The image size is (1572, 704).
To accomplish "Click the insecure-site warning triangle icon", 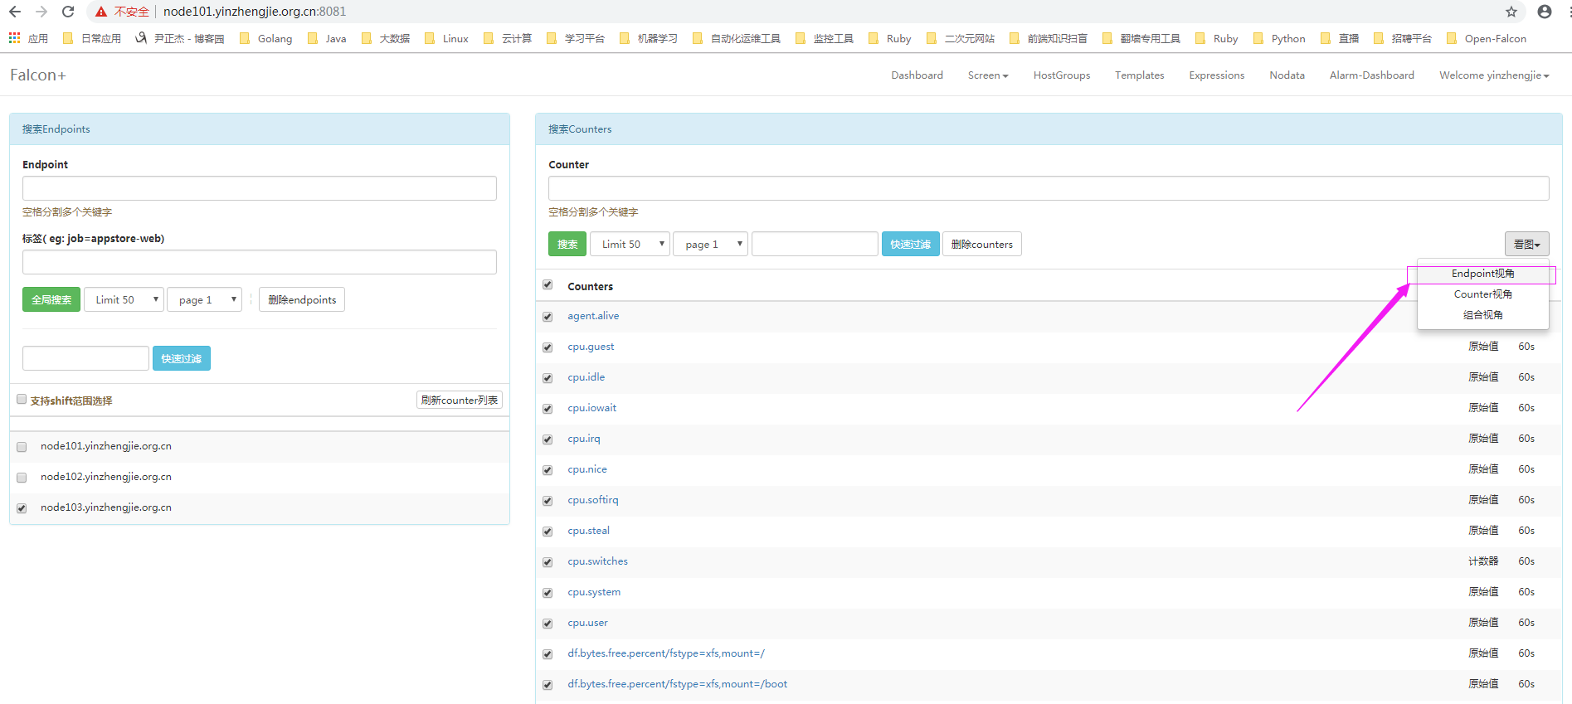I will coord(101,12).
